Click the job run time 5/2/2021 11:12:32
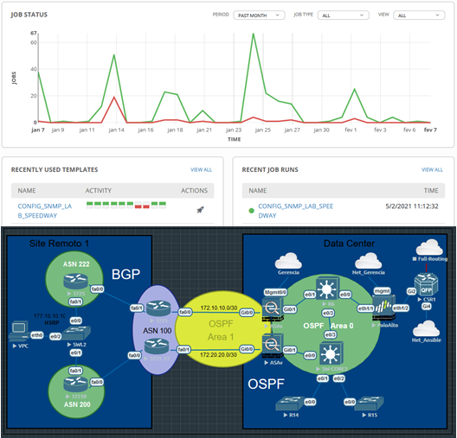The height and width of the screenshot is (438, 457). (412, 206)
